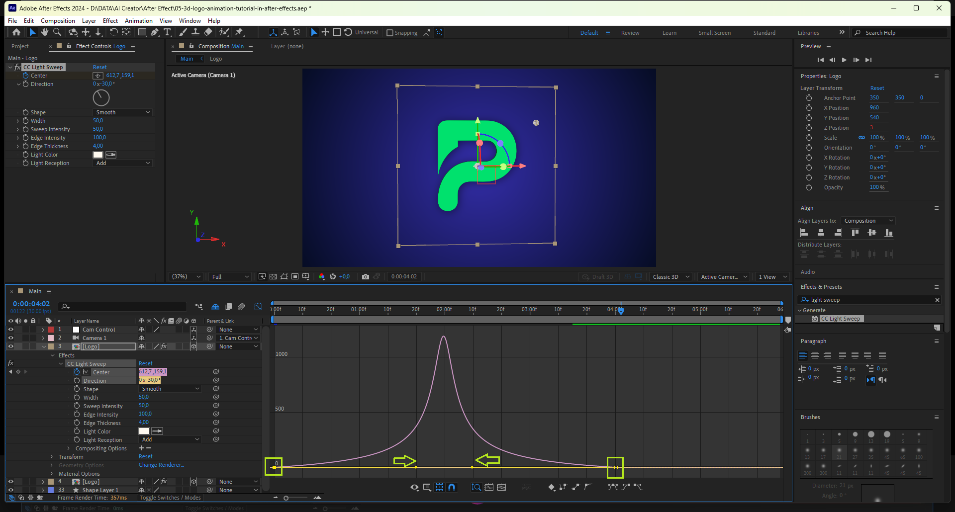Select the Puppet Pin tool

(x=239, y=32)
